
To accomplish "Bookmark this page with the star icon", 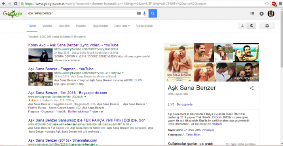I will (267, 4).
